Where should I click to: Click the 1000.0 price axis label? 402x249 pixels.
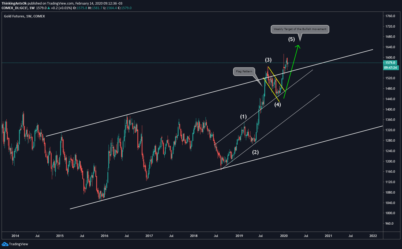click(x=390, y=213)
